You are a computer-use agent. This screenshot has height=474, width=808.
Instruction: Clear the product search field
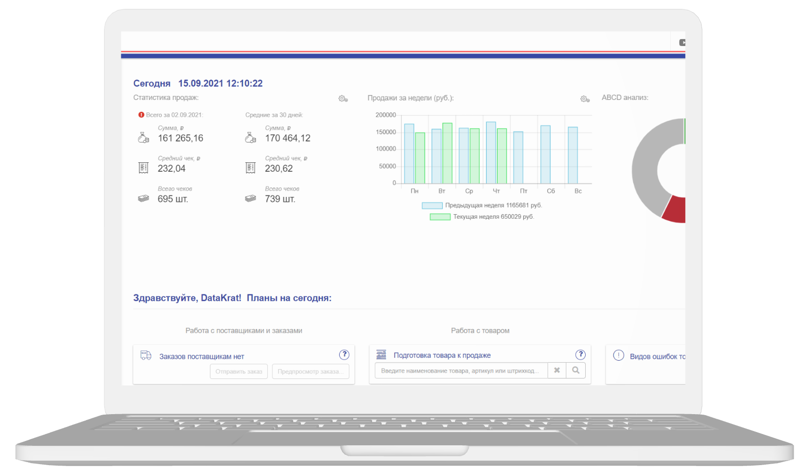pyautogui.click(x=557, y=370)
